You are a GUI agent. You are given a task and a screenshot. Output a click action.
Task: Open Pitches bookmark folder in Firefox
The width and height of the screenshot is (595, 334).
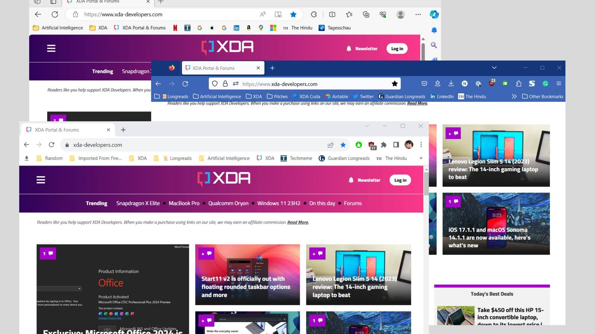pyautogui.click(x=277, y=96)
